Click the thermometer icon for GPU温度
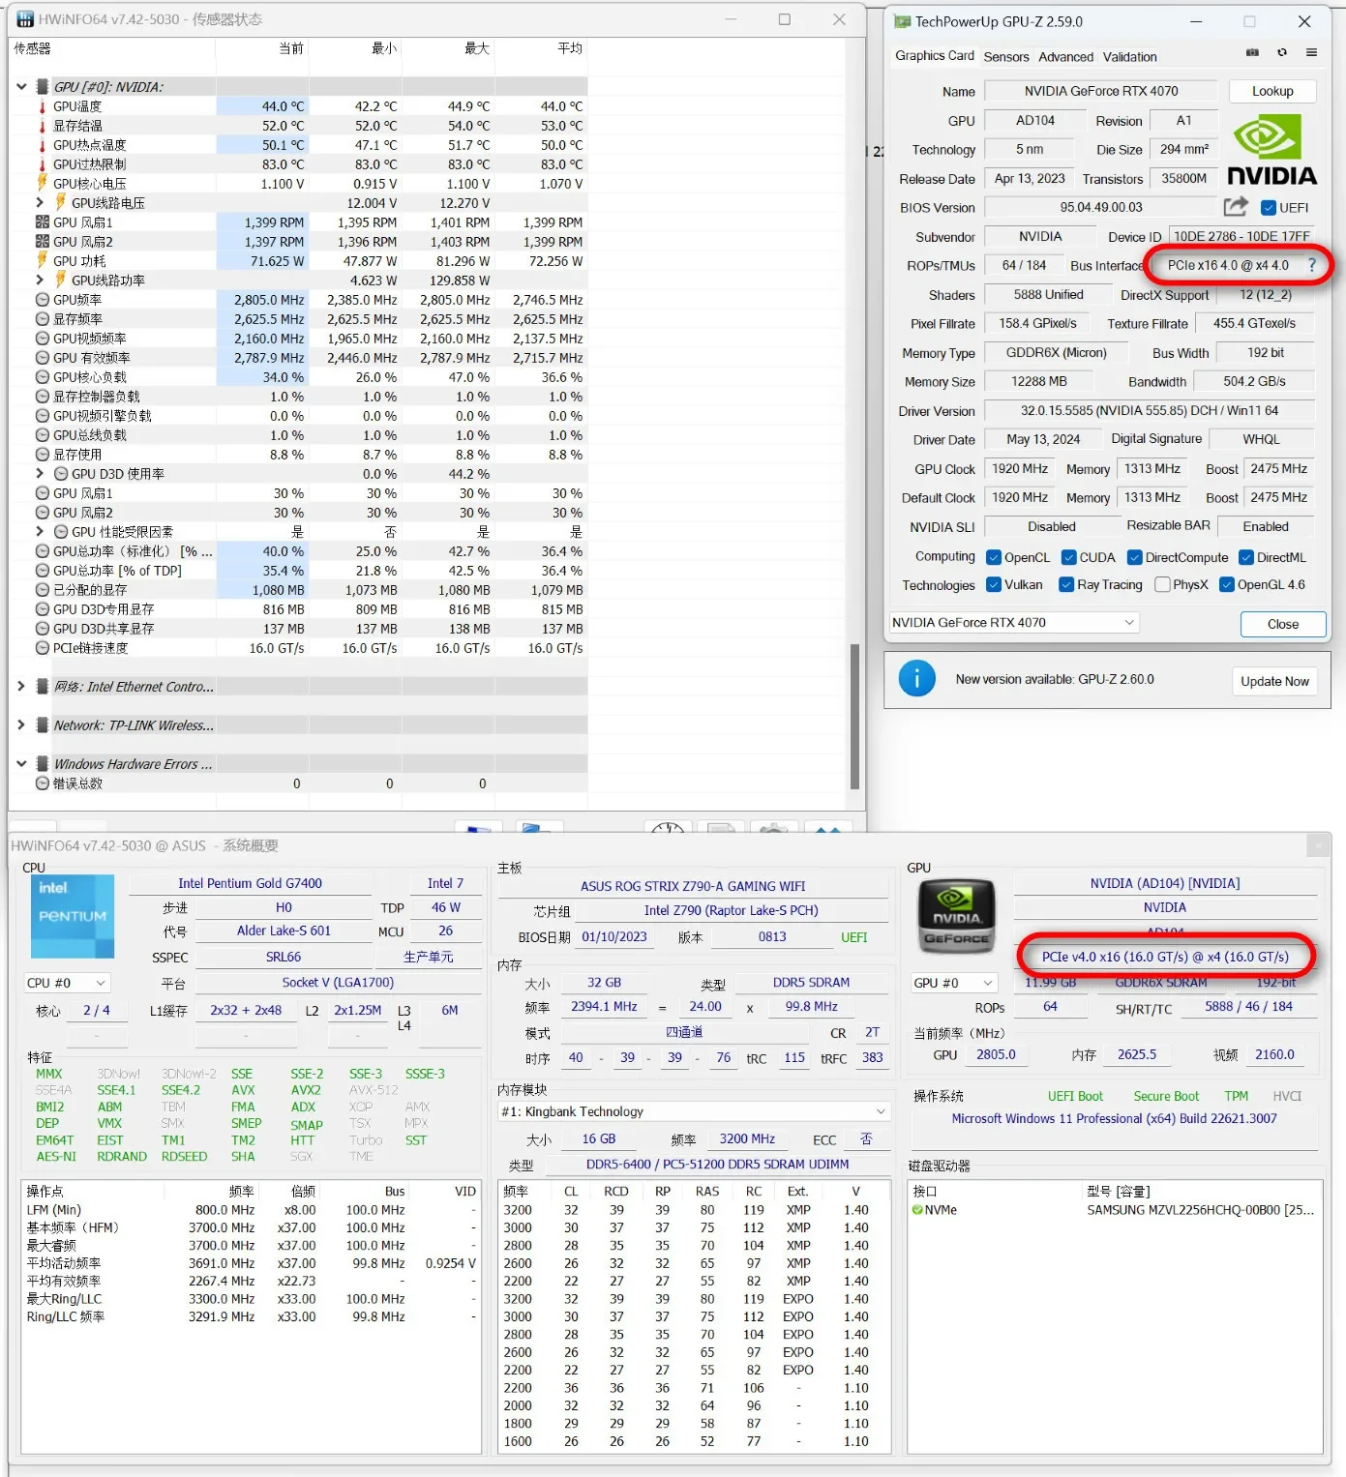This screenshot has height=1477, width=1346. pyautogui.click(x=43, y=106)
